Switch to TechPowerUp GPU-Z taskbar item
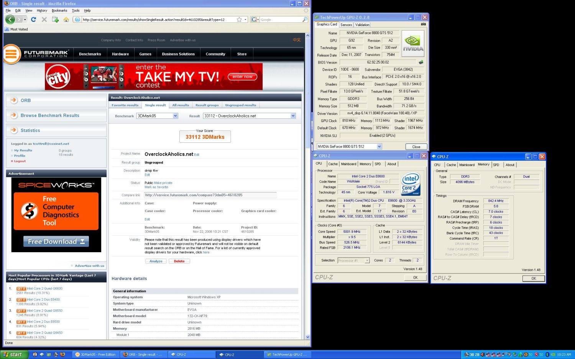 287,354
